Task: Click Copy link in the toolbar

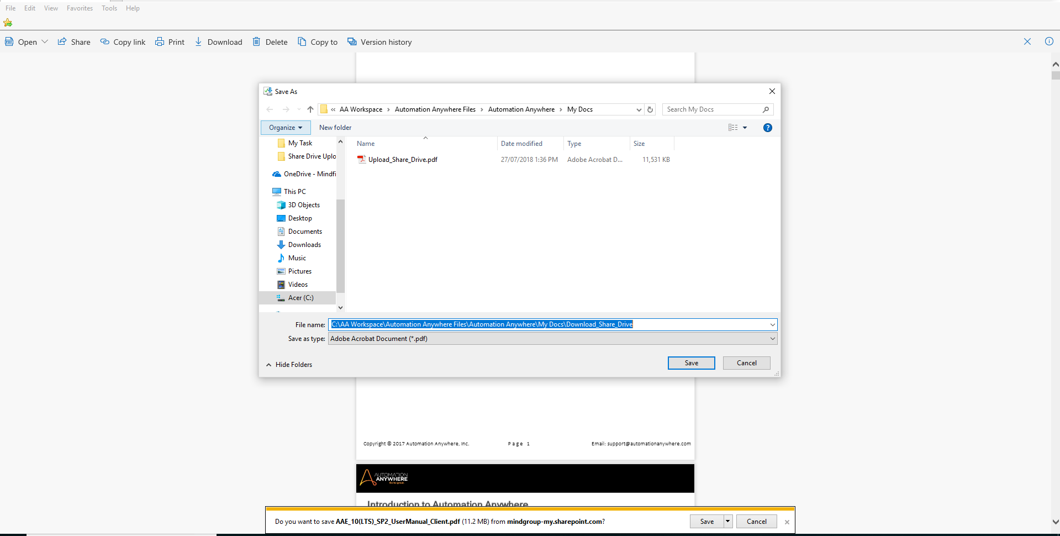Action: pyautogui.click(x=123, y=42)
